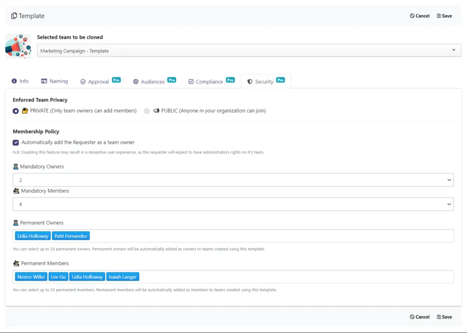Click the Membership Policy heading
Image resolution: width=467 pixels, height=333 pixels.
pyautogui.click(x=36, y=132)
